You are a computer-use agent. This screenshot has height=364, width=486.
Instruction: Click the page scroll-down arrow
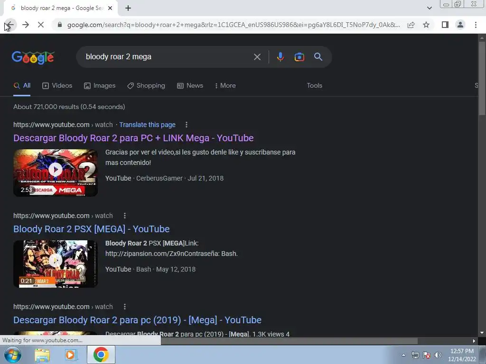click(x=482, y=333)
